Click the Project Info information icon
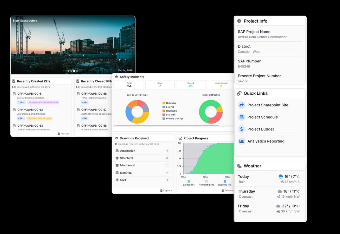340x234 pixels. pyautogui.click(x=239, y=21)
